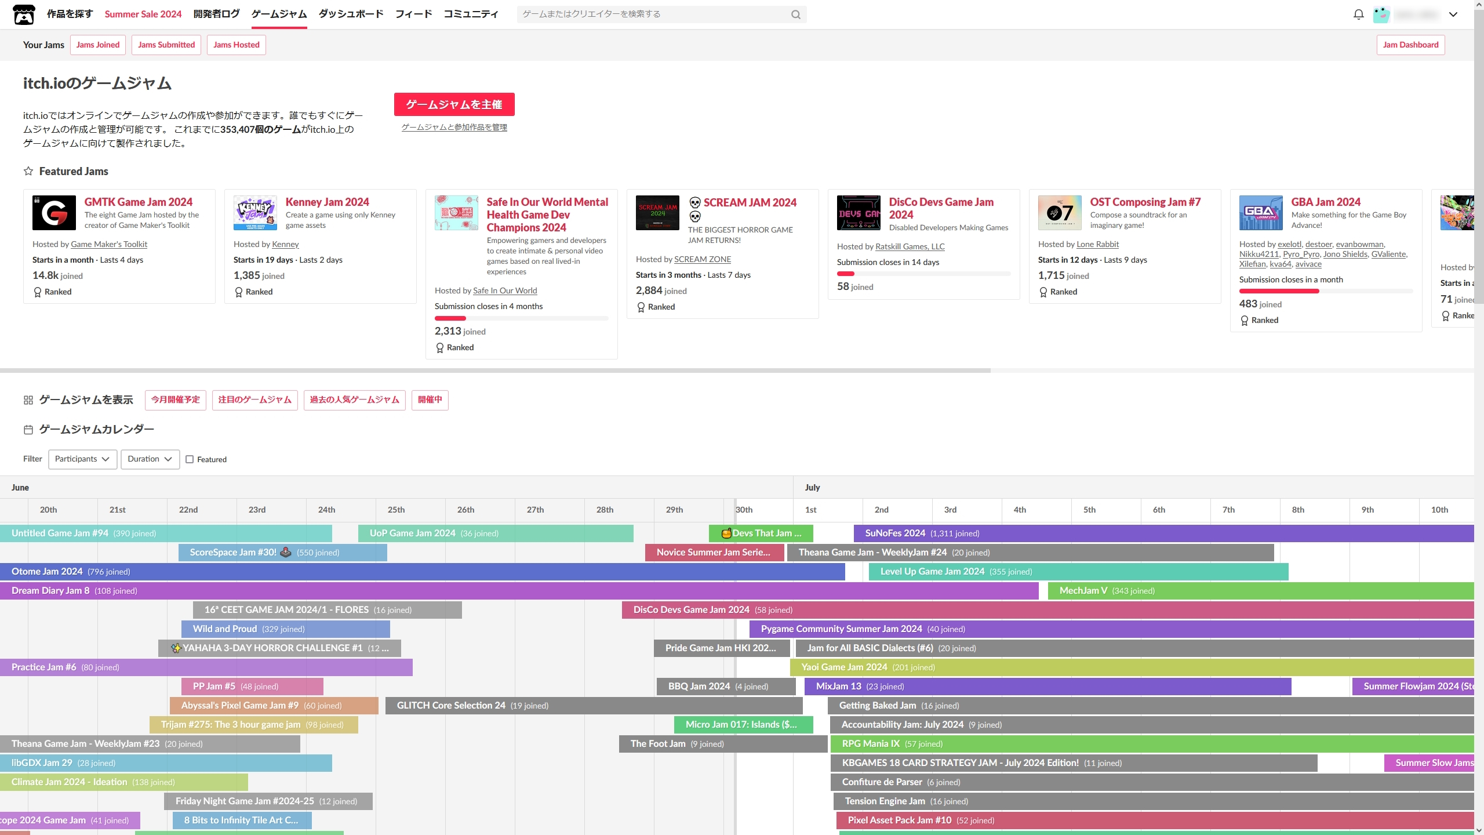Click the ゲームジャムを主催 button
1484x835 pixels.
pyautogui.click(x=454, y=104)
